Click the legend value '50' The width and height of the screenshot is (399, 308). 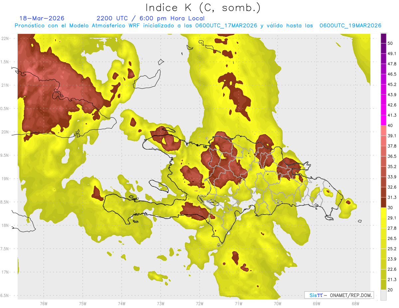pos(391,44)
